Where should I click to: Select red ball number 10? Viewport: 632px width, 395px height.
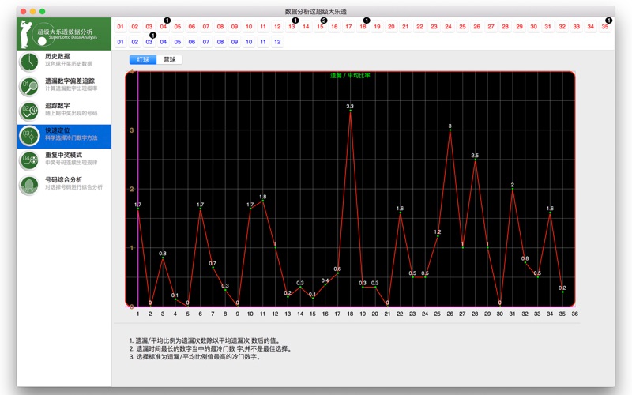coord(249,27)
